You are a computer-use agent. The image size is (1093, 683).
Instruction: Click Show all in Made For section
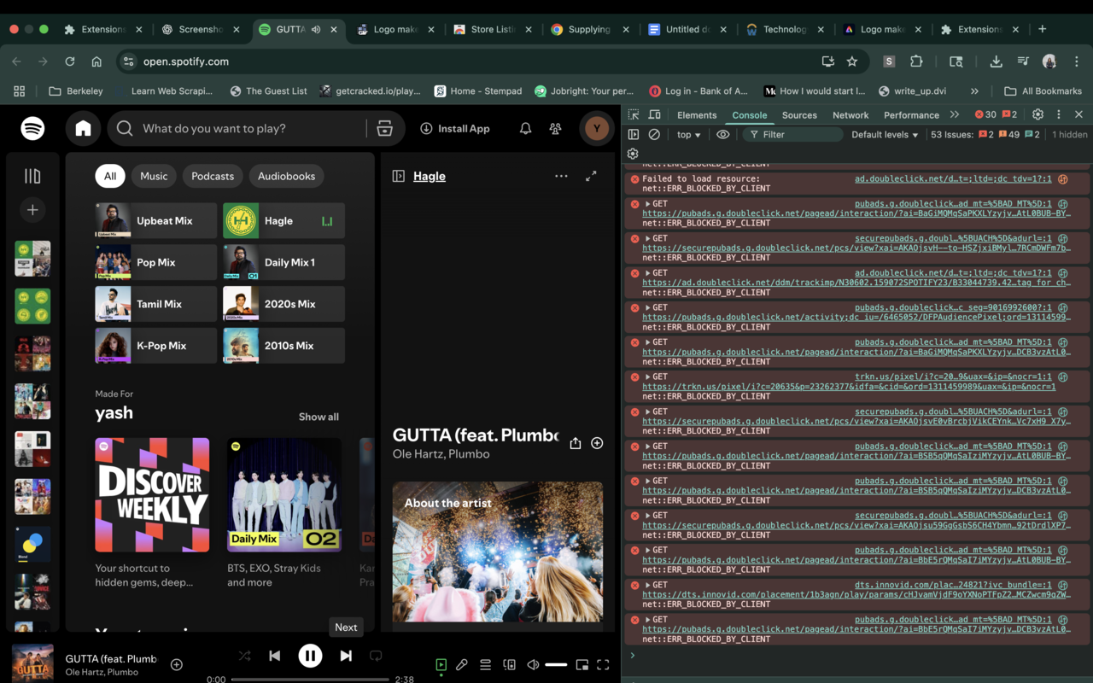tap(319, 417)
